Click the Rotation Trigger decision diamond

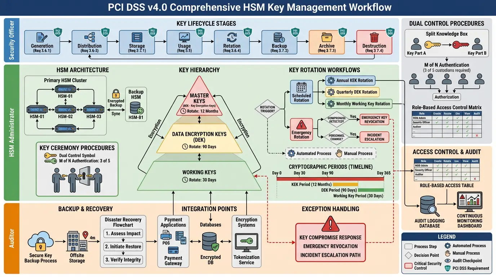(x=267, y=109)
